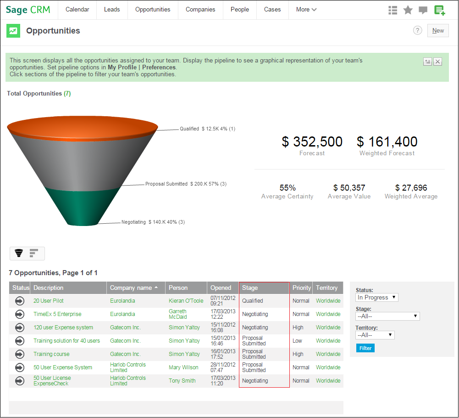Sort by the Opened column header
459x418 pixels.
point(223,288)
